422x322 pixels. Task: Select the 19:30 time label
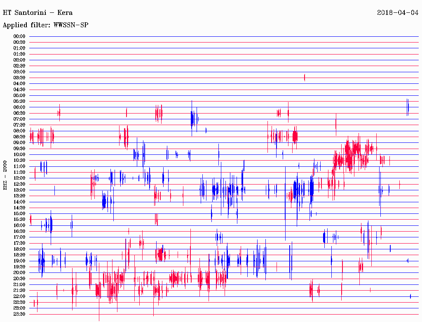19,267
